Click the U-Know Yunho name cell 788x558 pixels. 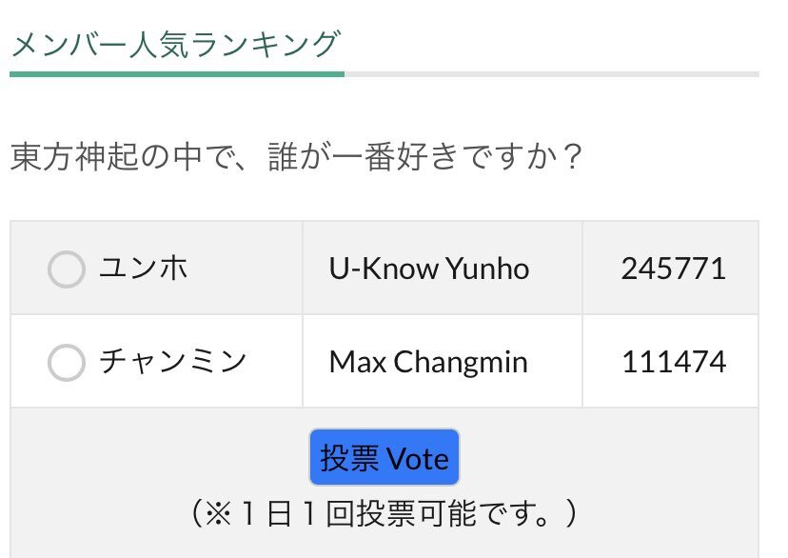(x=428, y=269)
